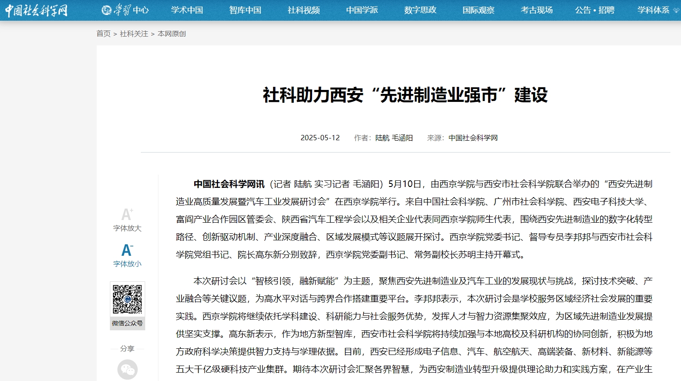Viewport: 681px width, 381px height.
Task: Click the article title heading
Action: point(405,95)
